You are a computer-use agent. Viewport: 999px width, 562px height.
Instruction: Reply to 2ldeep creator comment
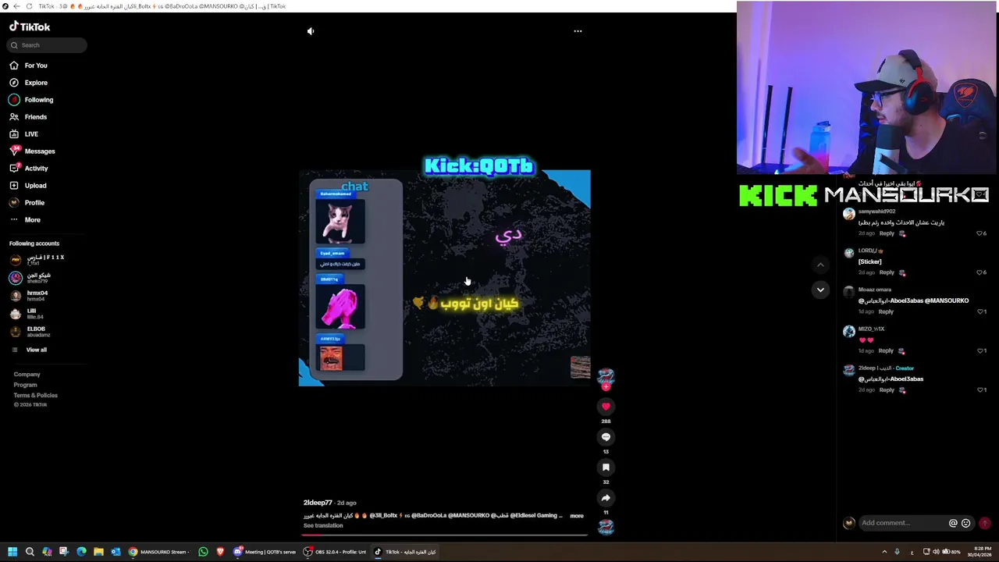(887, 389)
